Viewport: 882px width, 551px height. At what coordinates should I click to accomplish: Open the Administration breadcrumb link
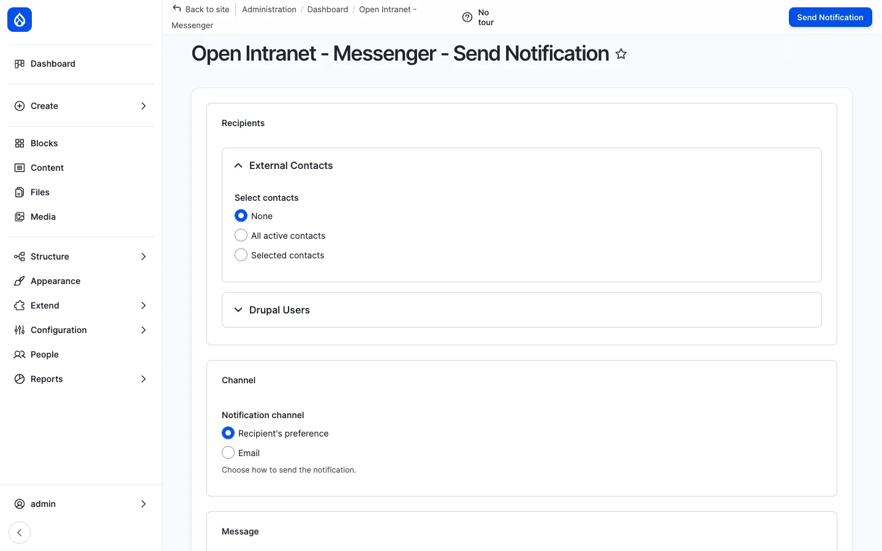click(x=269, y=9)
